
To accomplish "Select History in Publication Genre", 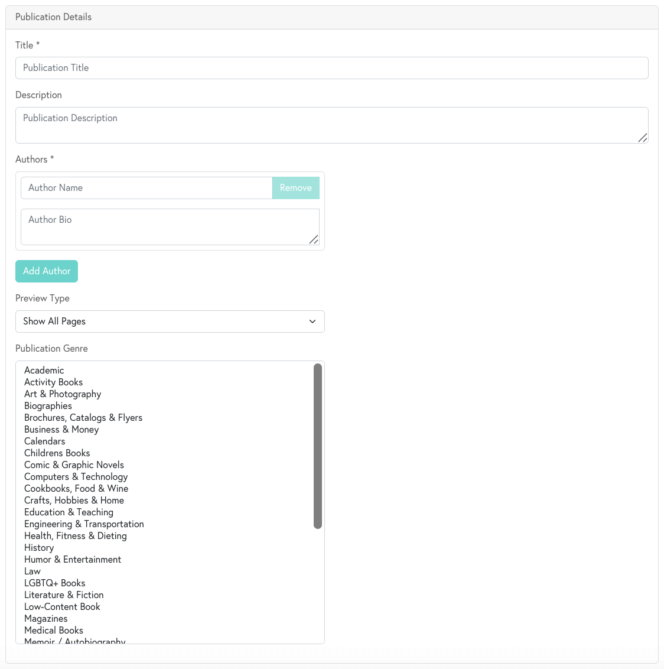I will coord(39,547).
